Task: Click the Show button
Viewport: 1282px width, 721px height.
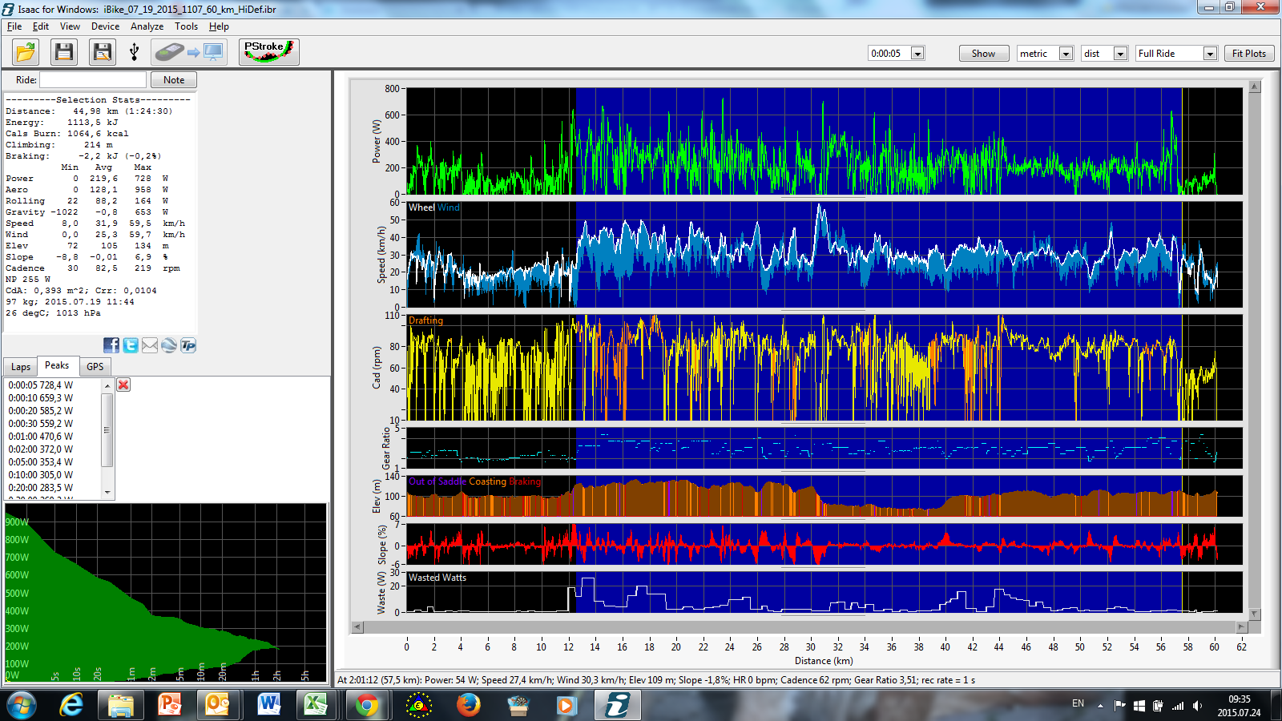Action: pos(984,54)
